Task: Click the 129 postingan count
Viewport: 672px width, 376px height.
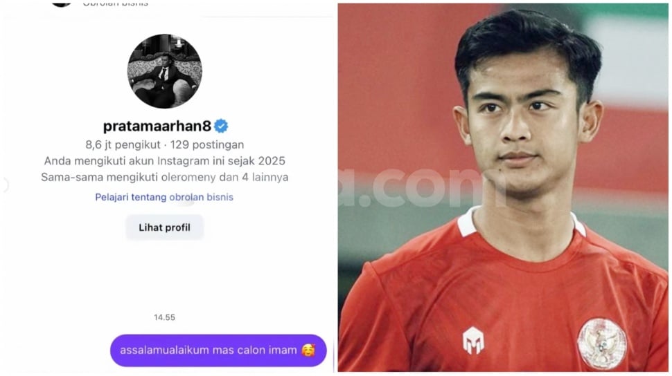Action: coord(207,145)
